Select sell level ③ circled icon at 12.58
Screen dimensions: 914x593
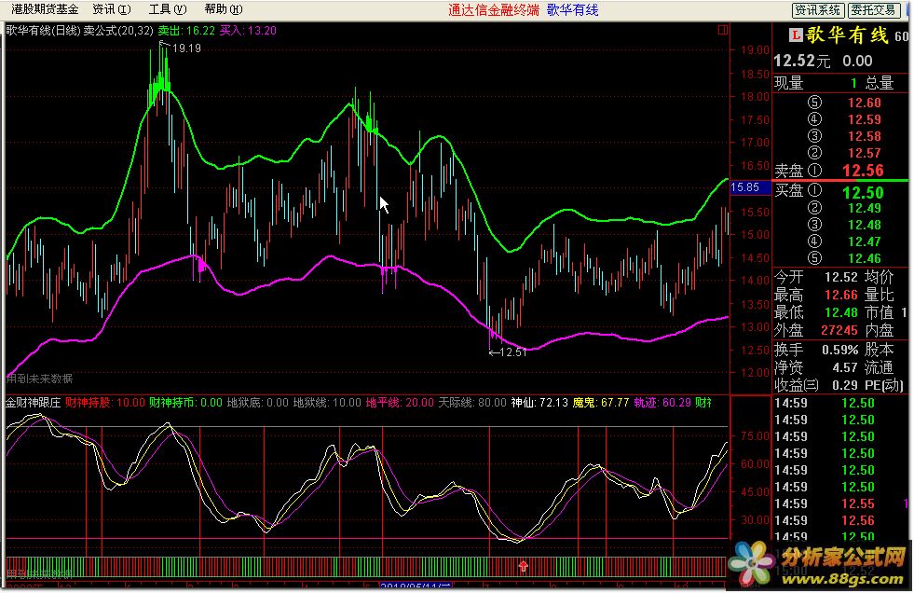coord(814,136)
